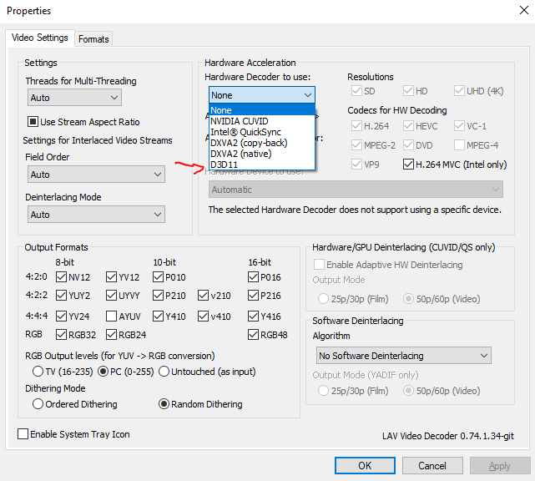This screenshot has width=535, height=481.
Task: Choose D3D11 from the decoder list
Action: pos(262,165)
